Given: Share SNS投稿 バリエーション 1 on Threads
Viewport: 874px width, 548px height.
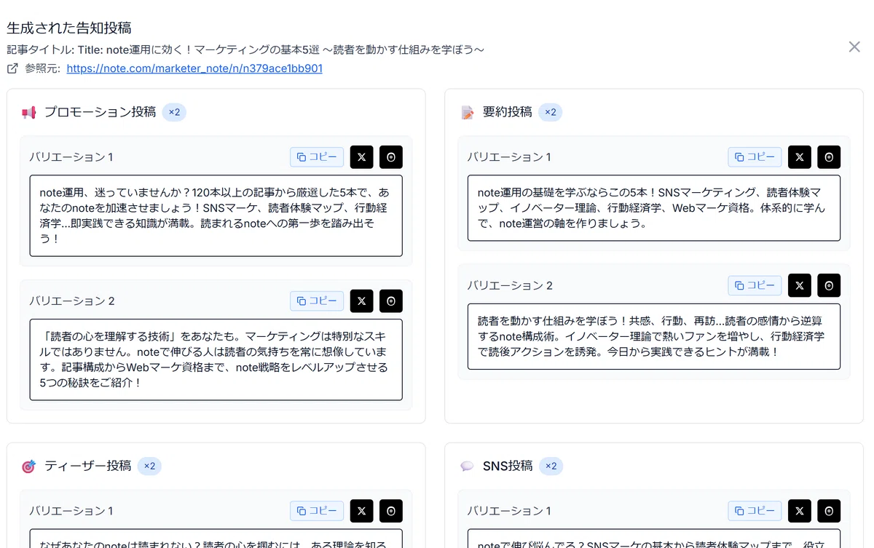Looking at the screenshot, I should click(829, 511).
